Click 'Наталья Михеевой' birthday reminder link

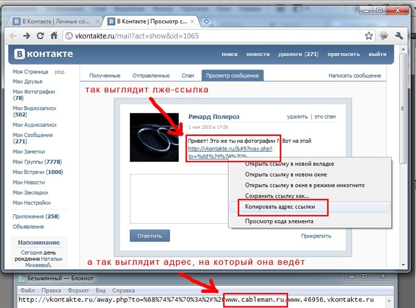(44, 262)
